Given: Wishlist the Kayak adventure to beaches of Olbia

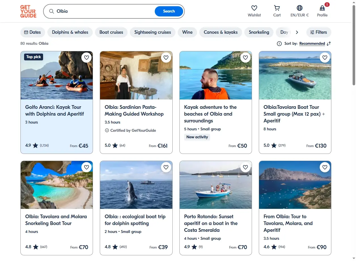Looking at the screenshot, I should (x=245, y=58).
